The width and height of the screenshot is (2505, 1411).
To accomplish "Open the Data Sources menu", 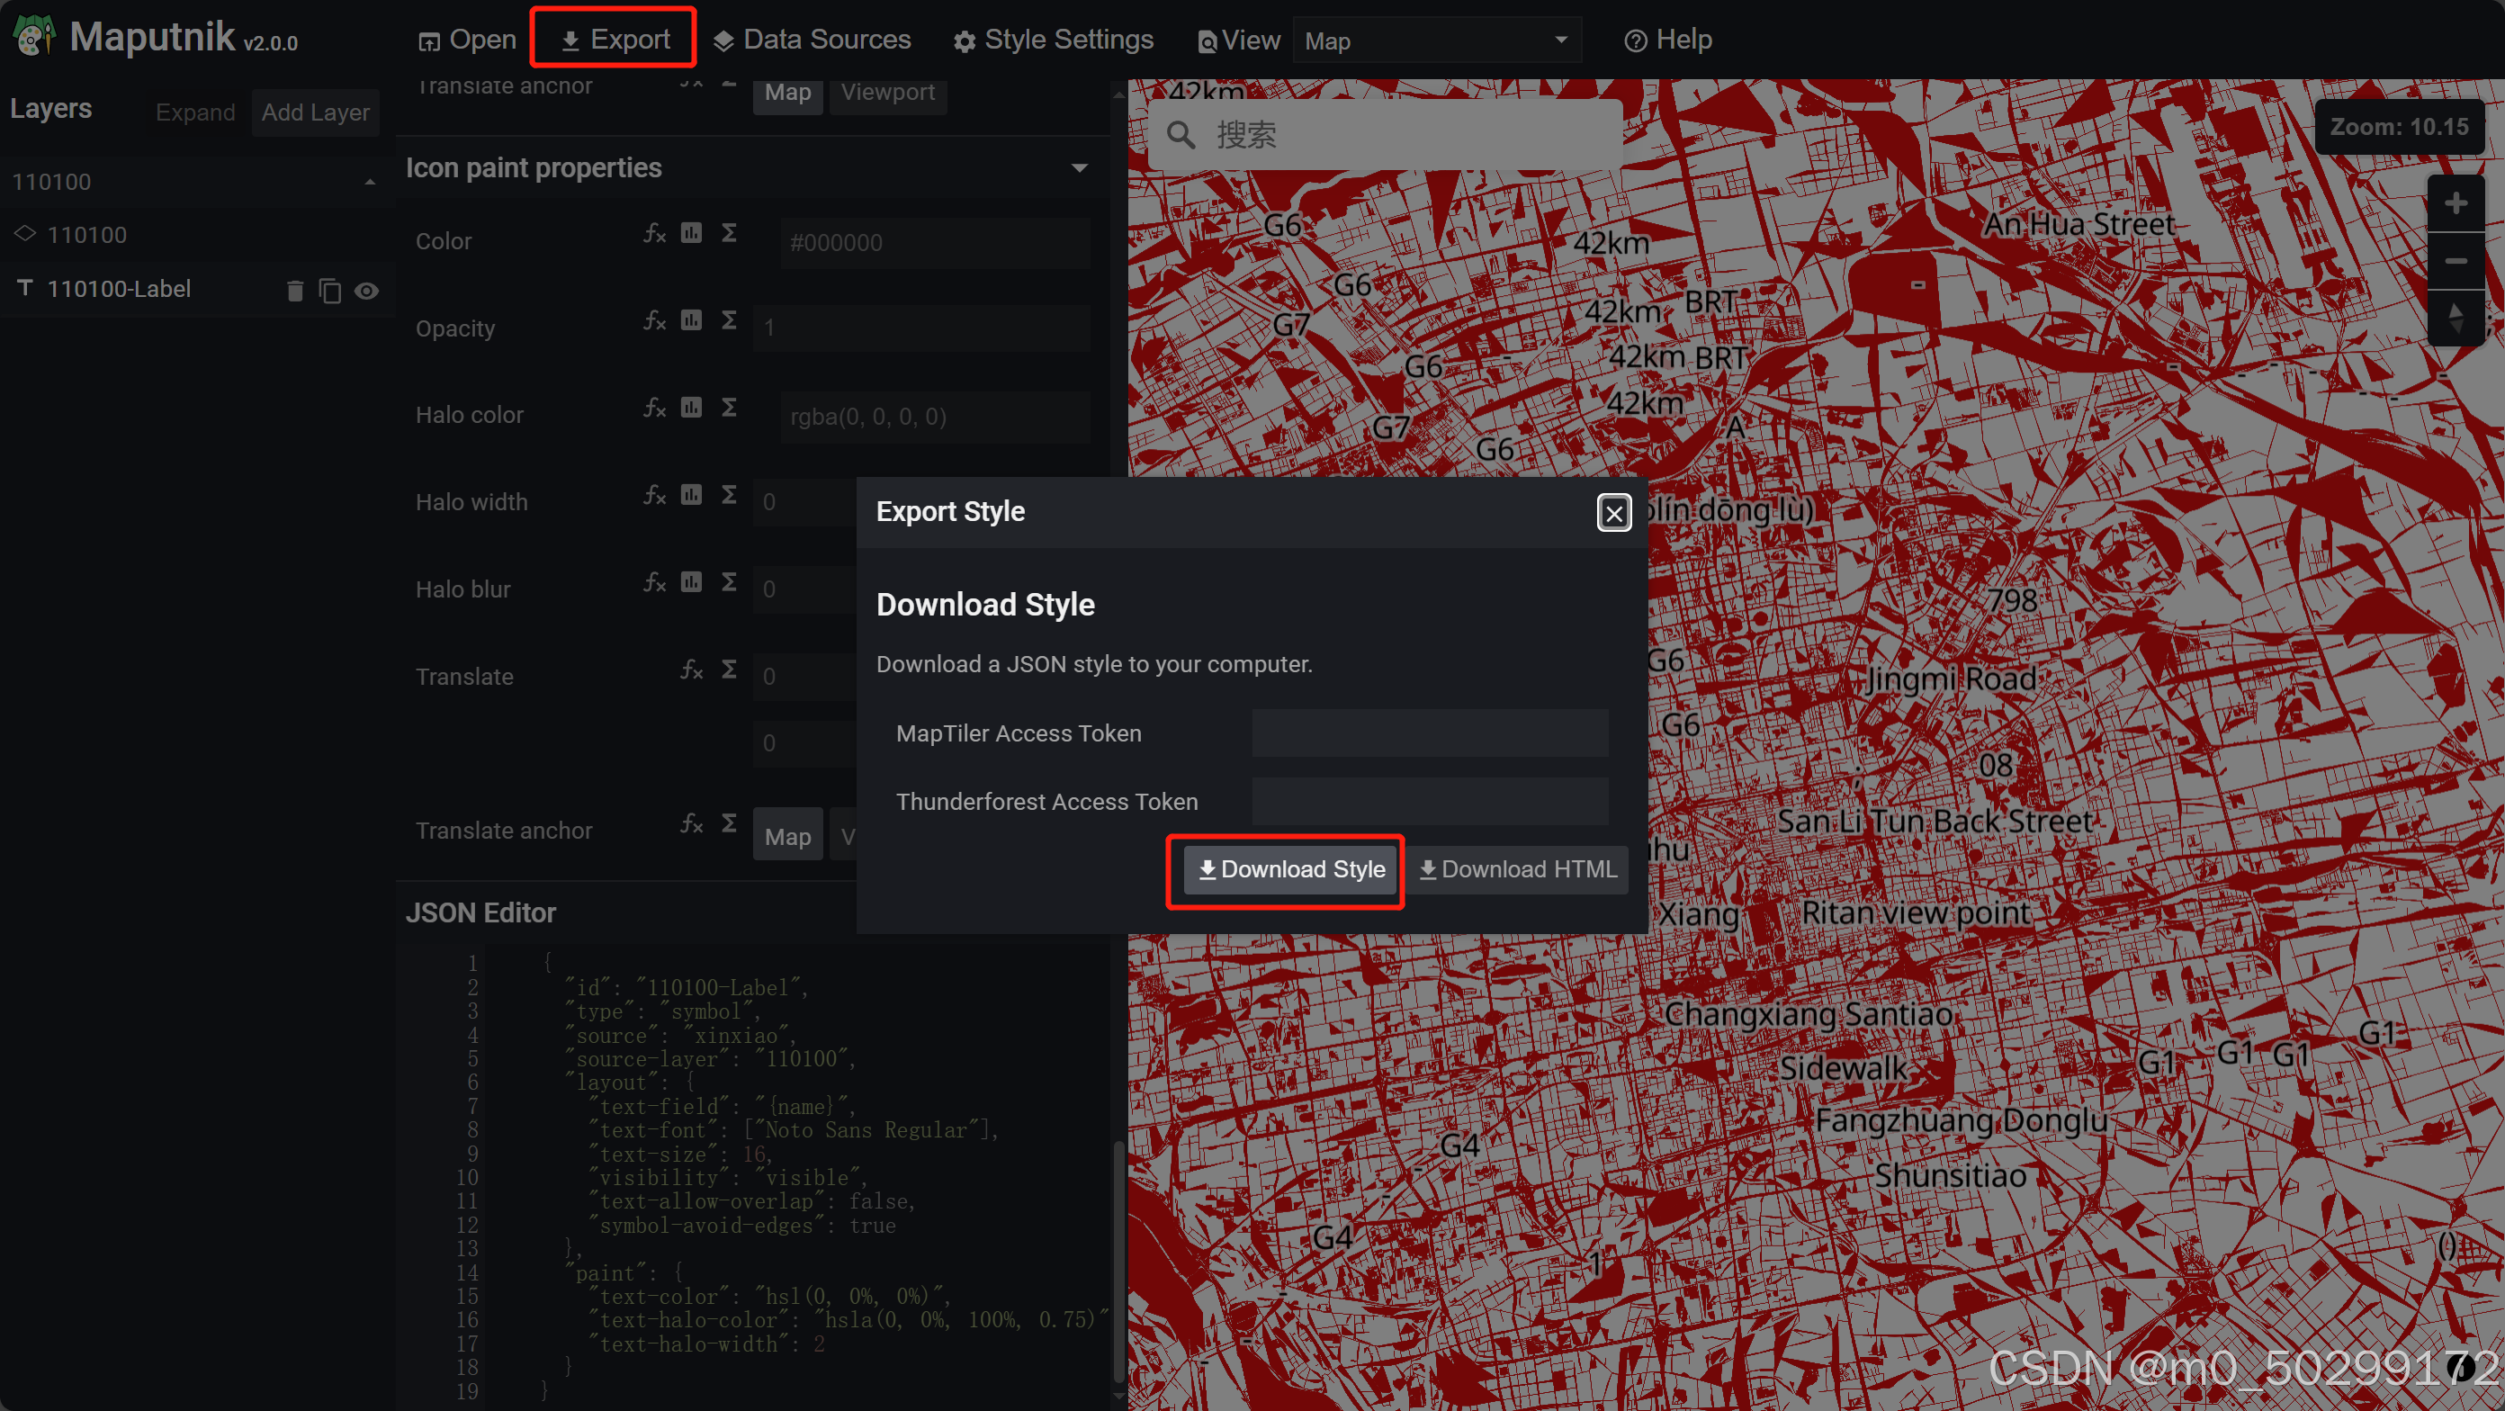I will (x=812, y=40).
